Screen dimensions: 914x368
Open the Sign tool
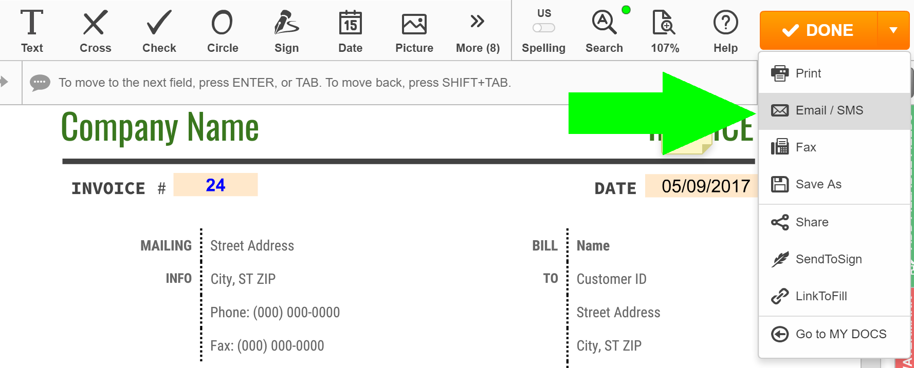286,31
